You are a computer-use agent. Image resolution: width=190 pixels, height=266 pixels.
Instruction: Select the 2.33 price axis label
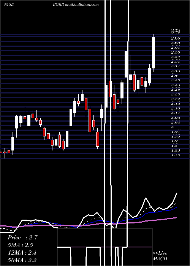(x=176, y=85)
